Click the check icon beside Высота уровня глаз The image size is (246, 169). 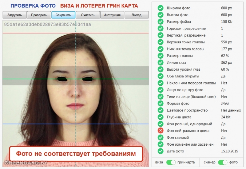[161, 69]
